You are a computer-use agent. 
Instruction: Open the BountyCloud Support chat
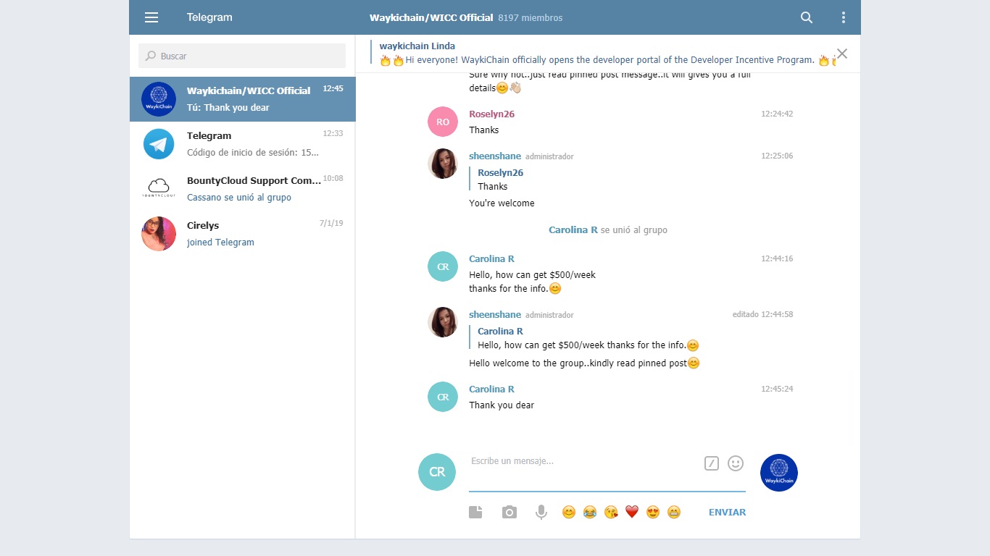tap(243, 189)
